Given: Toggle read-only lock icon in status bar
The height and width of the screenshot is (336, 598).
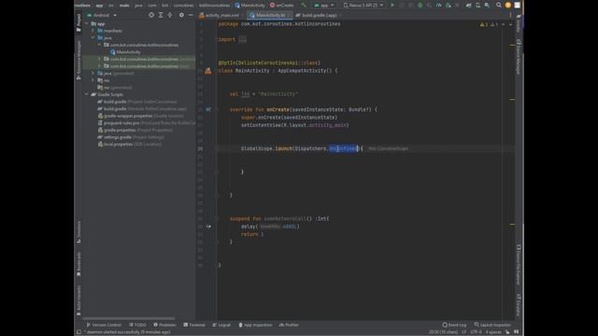Looking at the screenshot, I should [507, 332].
